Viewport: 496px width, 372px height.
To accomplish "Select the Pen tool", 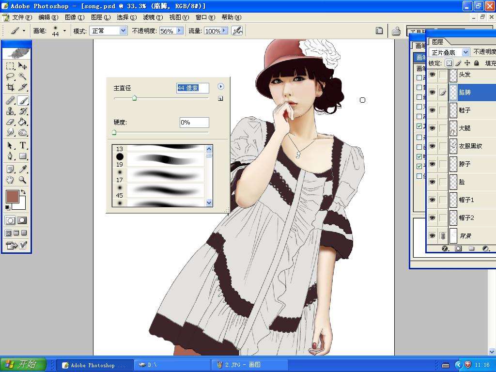I will tap(10, 156).
